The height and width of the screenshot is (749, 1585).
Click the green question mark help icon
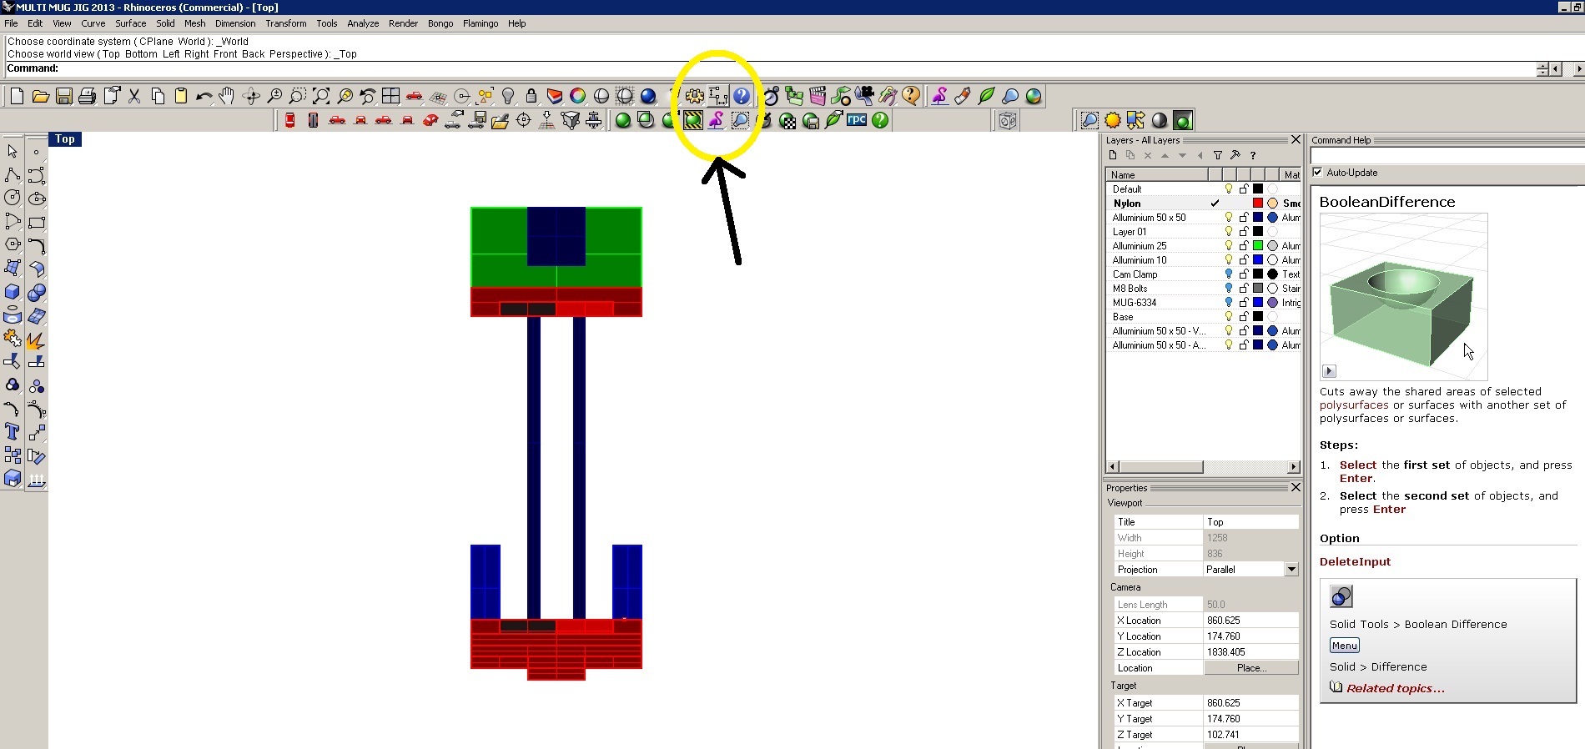(x=880, y=120)
